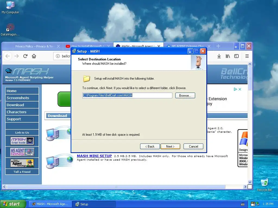The width and height of the screenshot is (278, 208).
Task: Click the MASH Script Inside badge
Action: [22, 141]
